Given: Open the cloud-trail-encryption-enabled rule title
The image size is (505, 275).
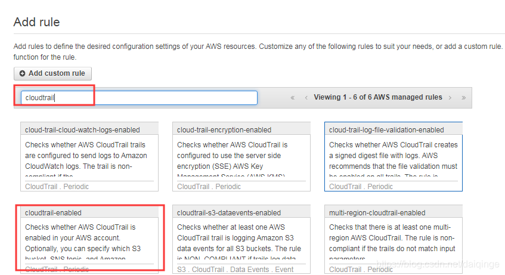Looking at the screenshot, I should point(224,130).
